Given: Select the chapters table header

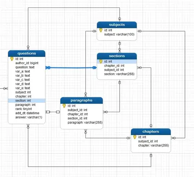Looking at the screenshot, I should [x=151, y=131].
